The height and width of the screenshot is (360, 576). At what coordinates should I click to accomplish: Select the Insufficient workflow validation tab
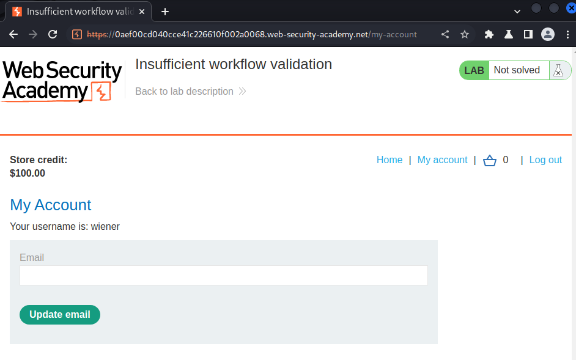79,12
